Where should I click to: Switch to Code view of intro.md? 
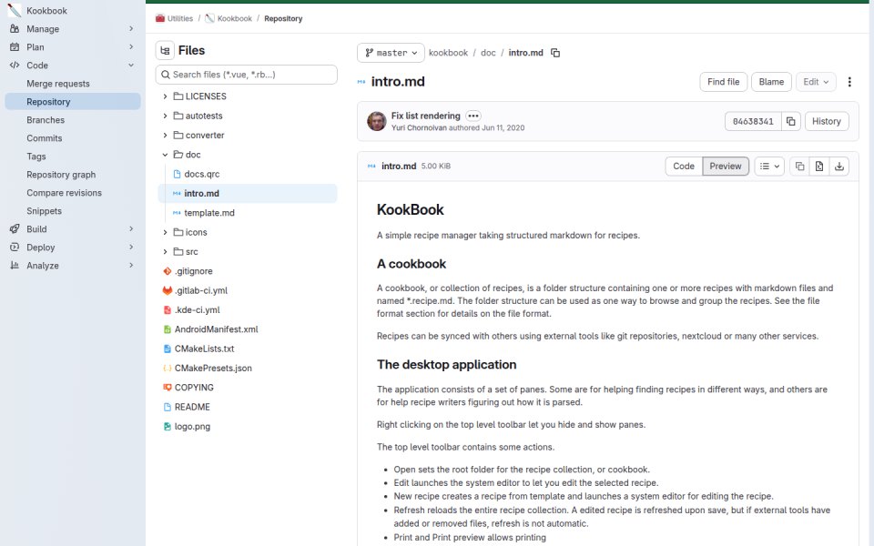684,166
